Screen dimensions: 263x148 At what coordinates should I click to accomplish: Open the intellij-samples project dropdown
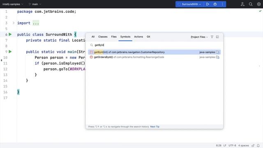point(13,4)
